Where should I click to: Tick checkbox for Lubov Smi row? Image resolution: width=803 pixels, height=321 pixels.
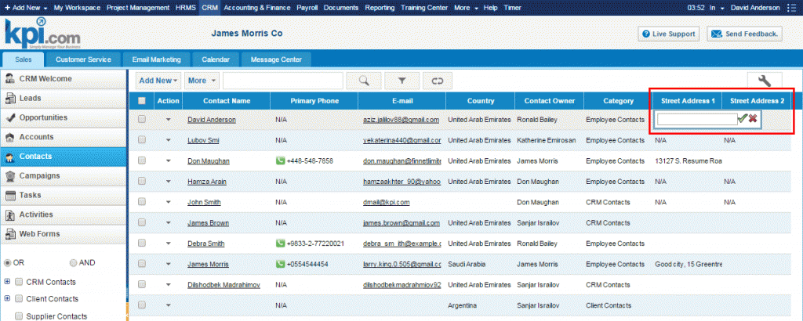click(142, 139)
